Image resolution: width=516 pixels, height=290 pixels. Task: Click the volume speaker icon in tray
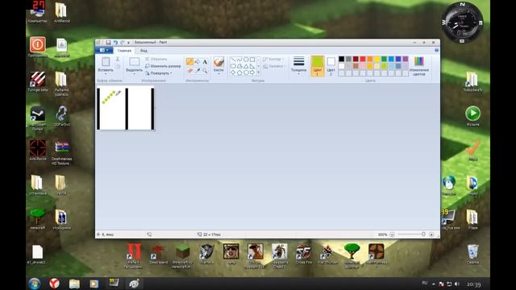[456, 284]
